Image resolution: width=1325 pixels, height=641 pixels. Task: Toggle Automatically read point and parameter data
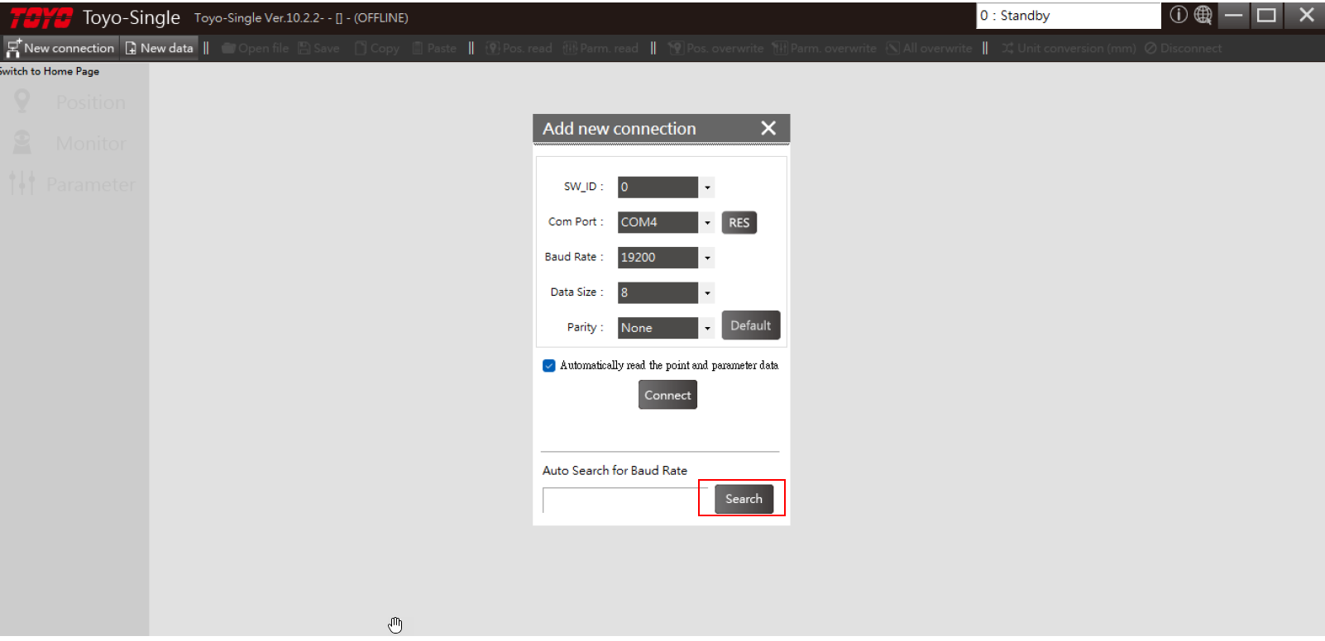549,365
